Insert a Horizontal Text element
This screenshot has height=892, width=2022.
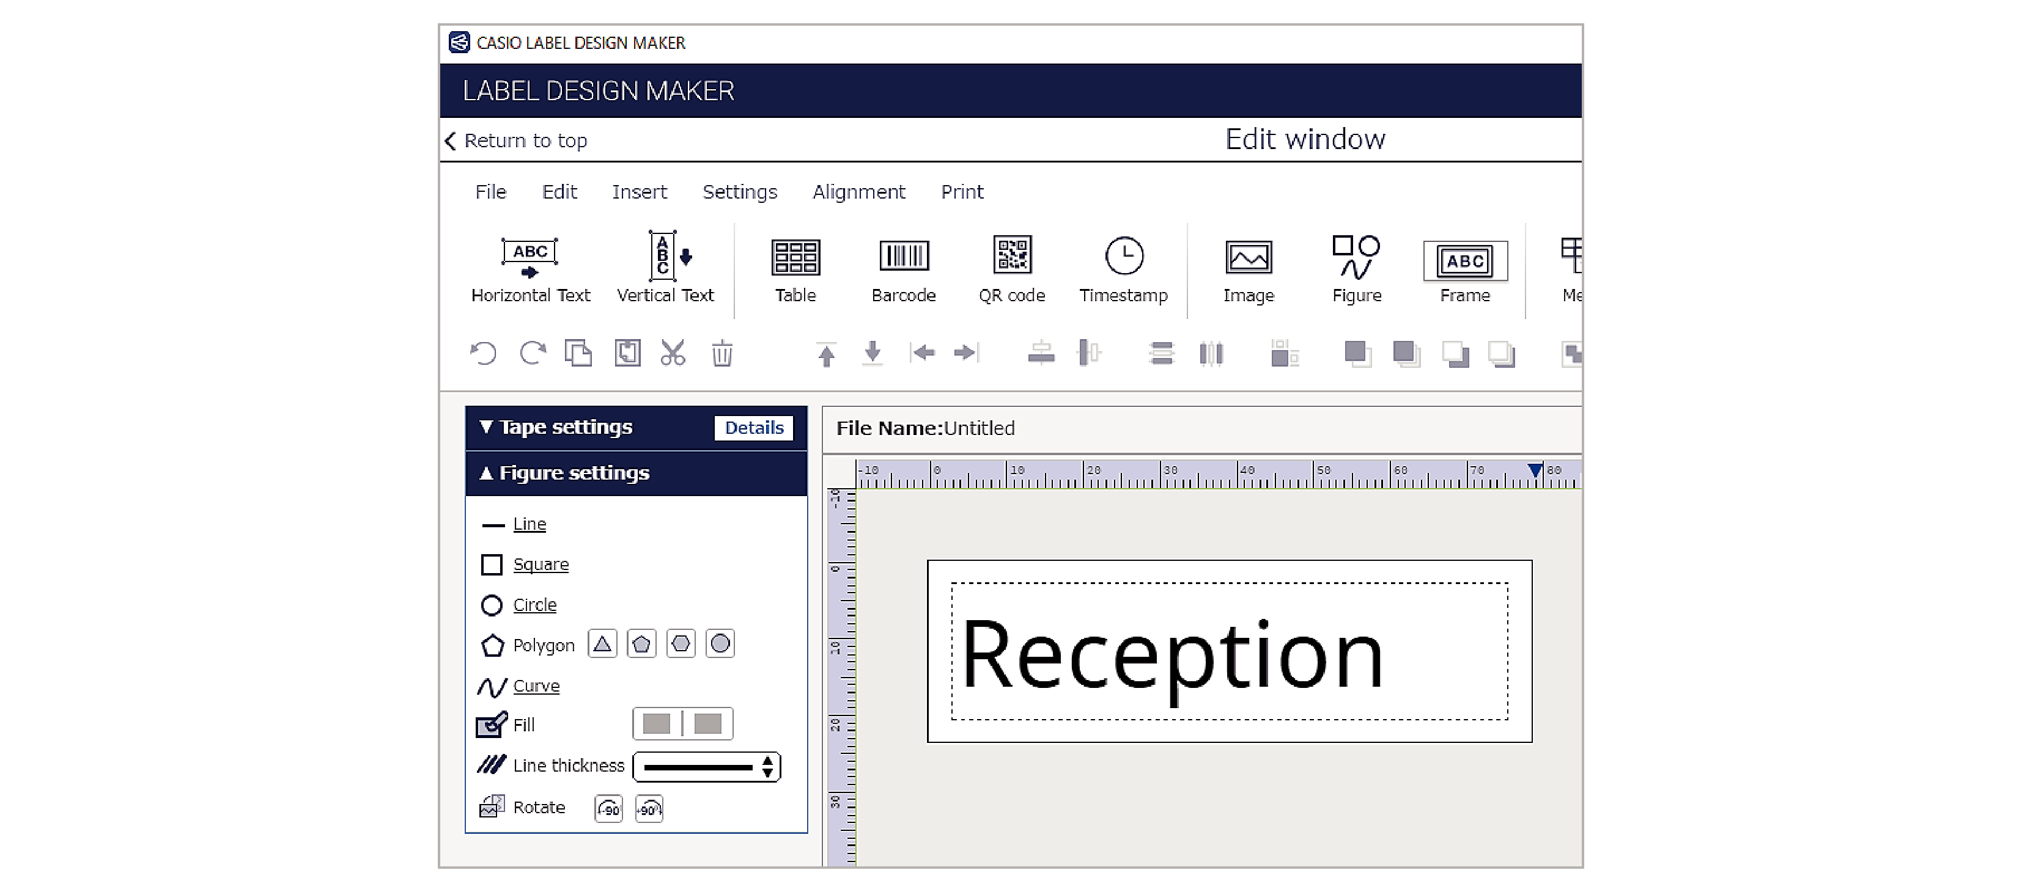click(x=529, y=267)
